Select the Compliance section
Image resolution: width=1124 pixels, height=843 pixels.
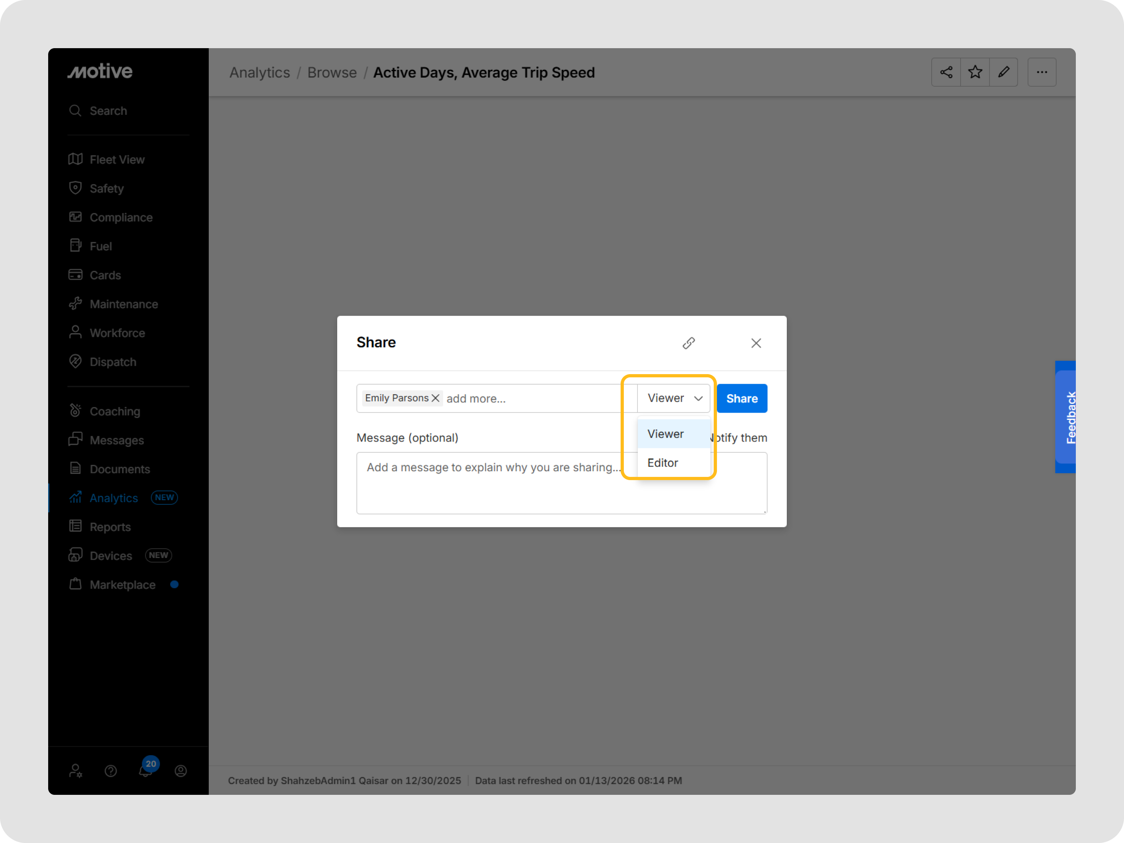pos(121,217)
